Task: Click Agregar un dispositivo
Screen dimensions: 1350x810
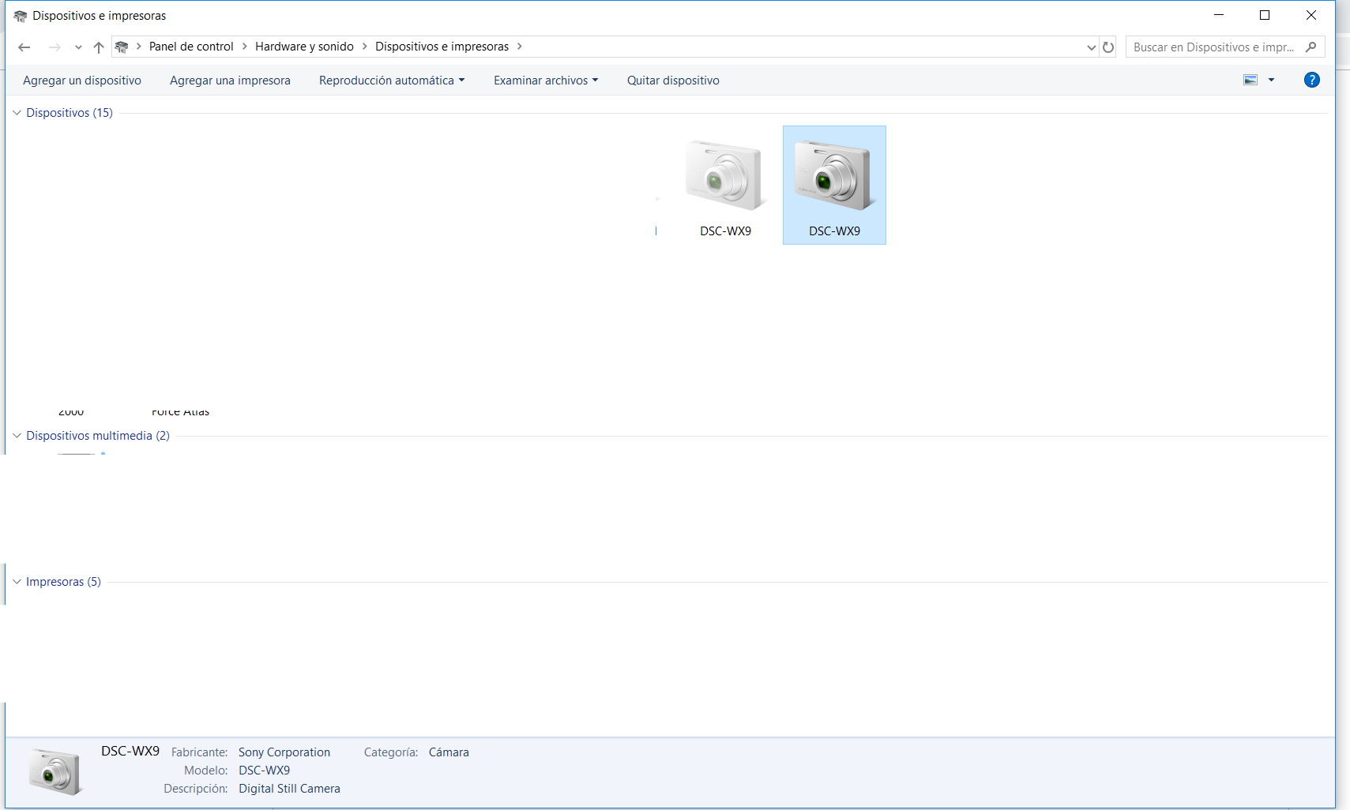Action: coord(82,81)
